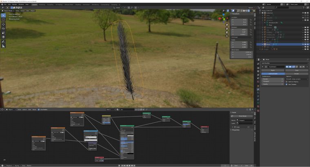Viewport: 310px width, 167px height.
Task: Select the Measure tool
Action: pos(3,46)
